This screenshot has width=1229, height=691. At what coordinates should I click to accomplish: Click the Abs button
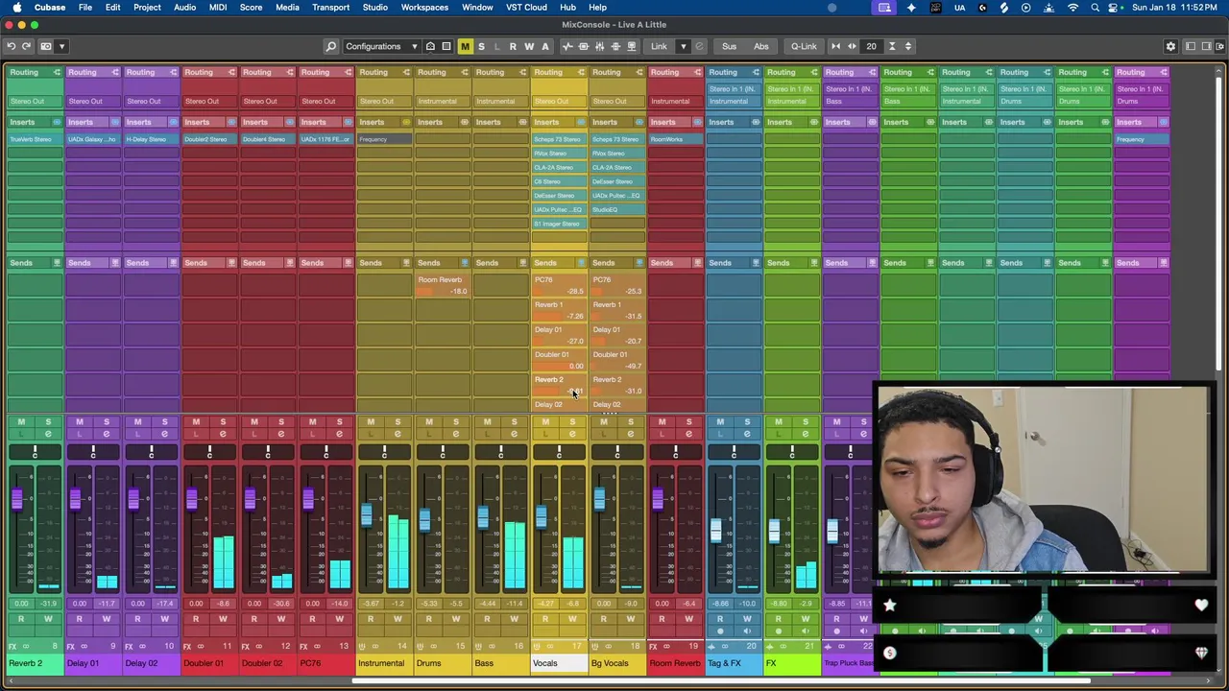click(761, 46)
